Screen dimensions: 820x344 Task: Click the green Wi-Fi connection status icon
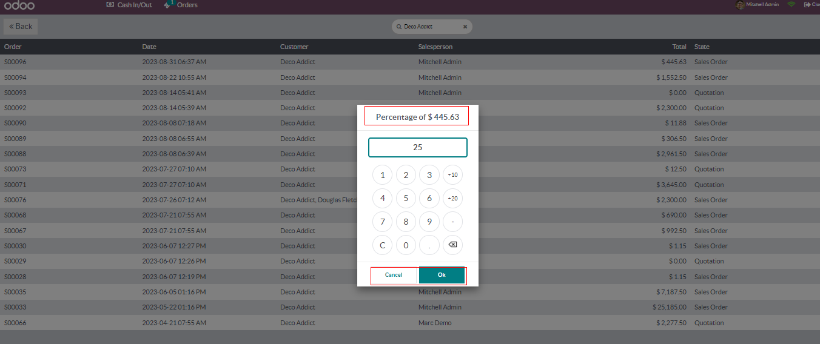tap(791, 5)
